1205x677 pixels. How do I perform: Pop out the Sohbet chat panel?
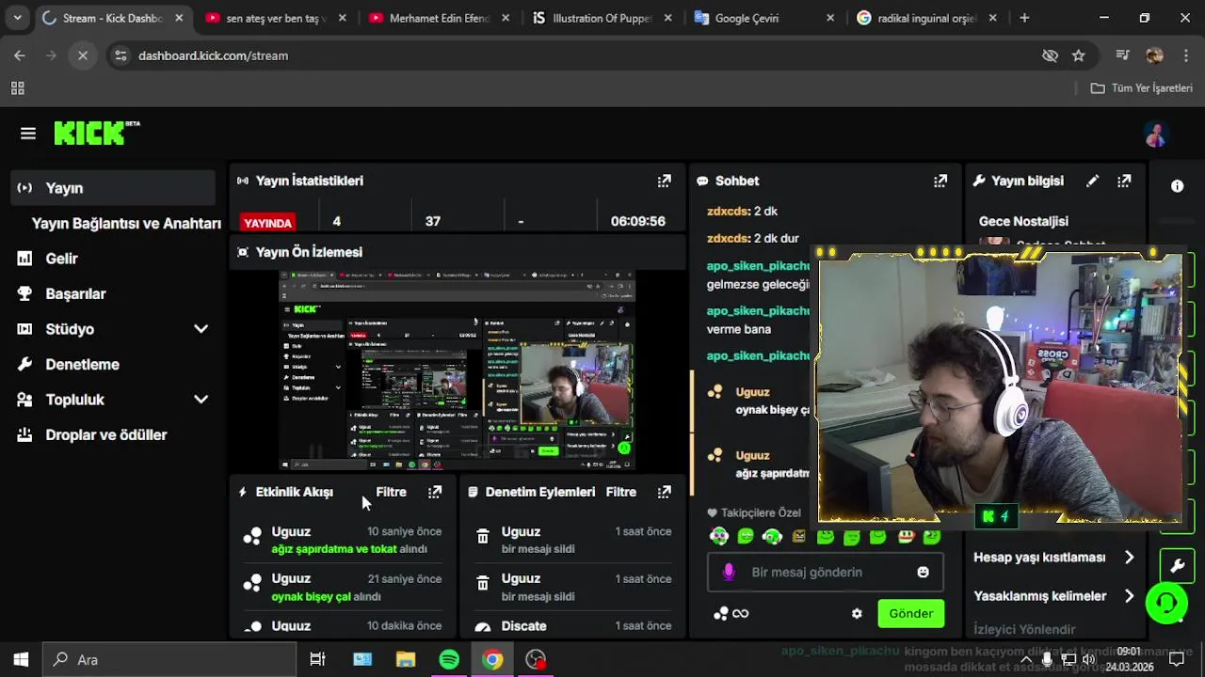point(940,181)
